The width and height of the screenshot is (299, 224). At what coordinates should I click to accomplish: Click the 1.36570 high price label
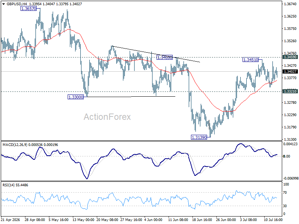(29, 9)
